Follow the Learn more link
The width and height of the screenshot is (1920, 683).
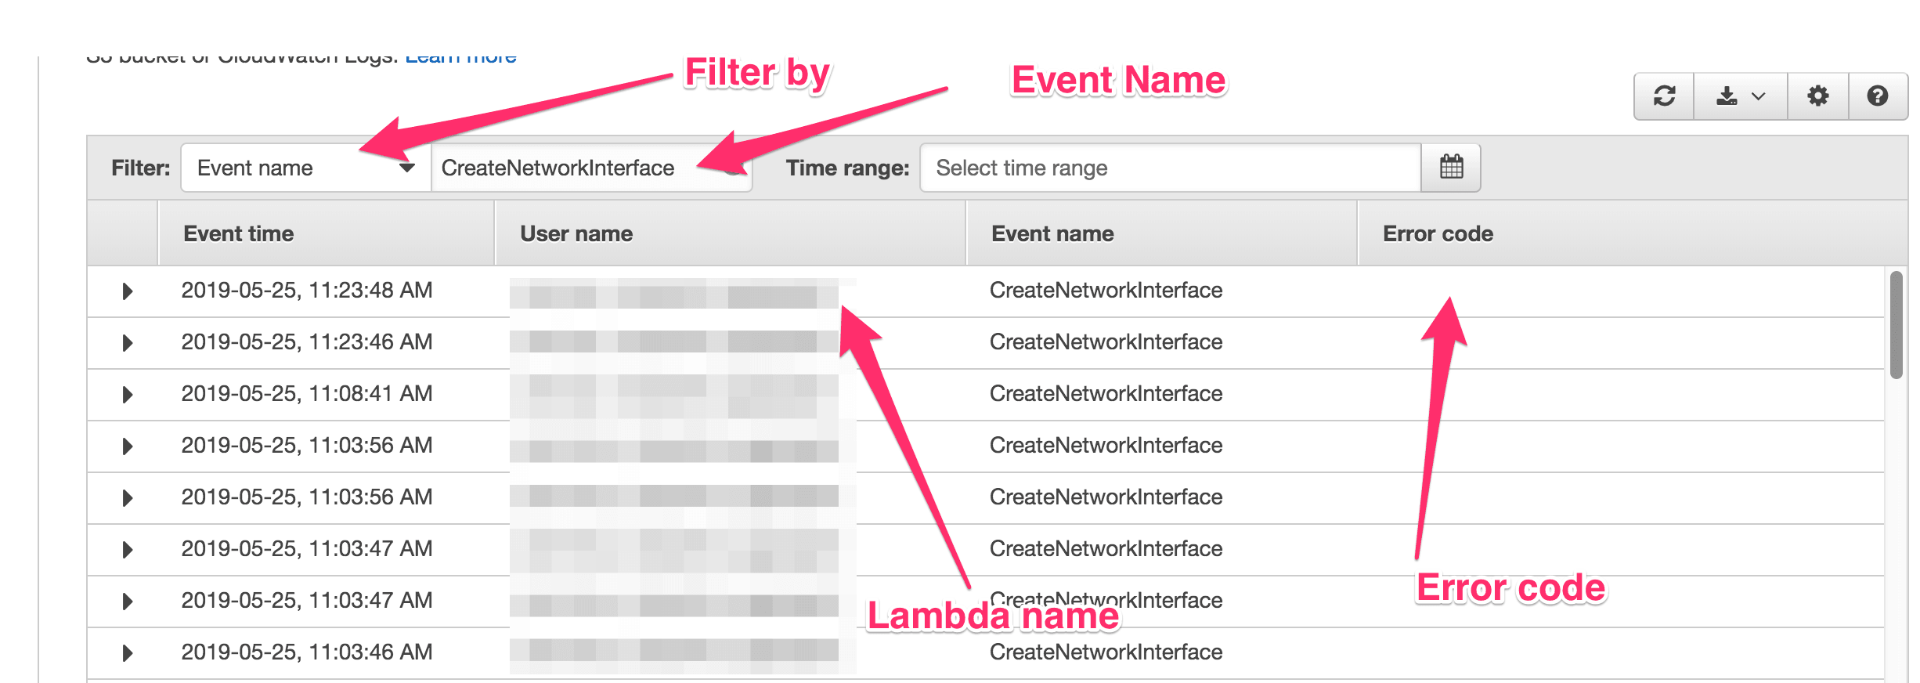(461, 58)
